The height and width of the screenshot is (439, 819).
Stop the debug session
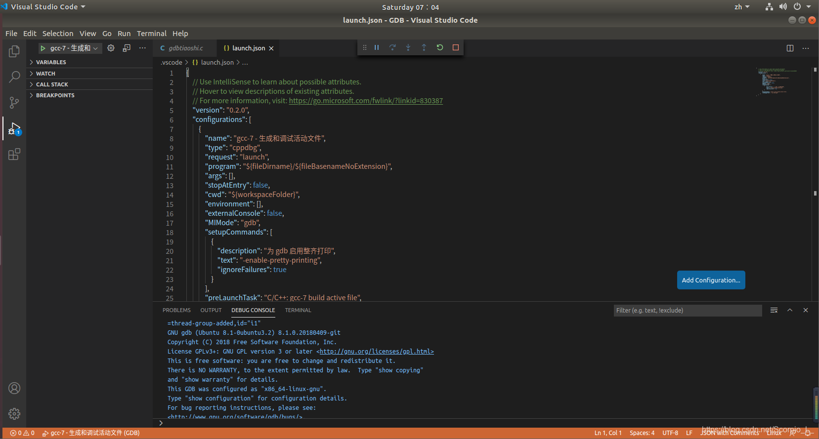click(456, 47)
